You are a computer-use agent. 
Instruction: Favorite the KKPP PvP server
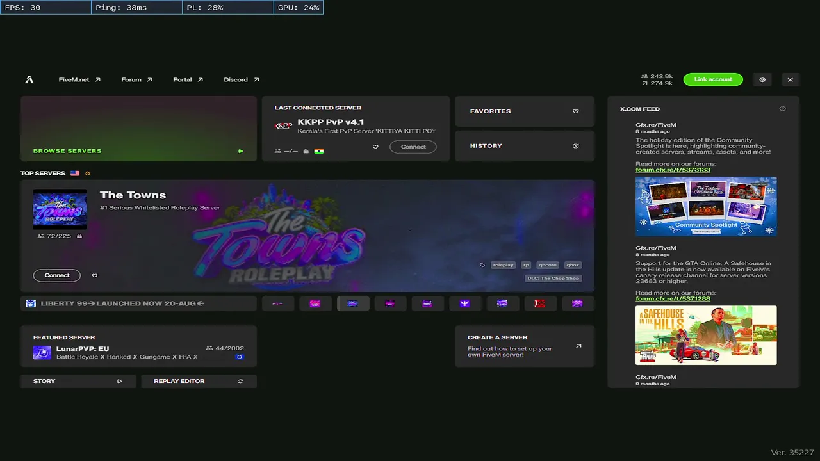coord(375,147)
